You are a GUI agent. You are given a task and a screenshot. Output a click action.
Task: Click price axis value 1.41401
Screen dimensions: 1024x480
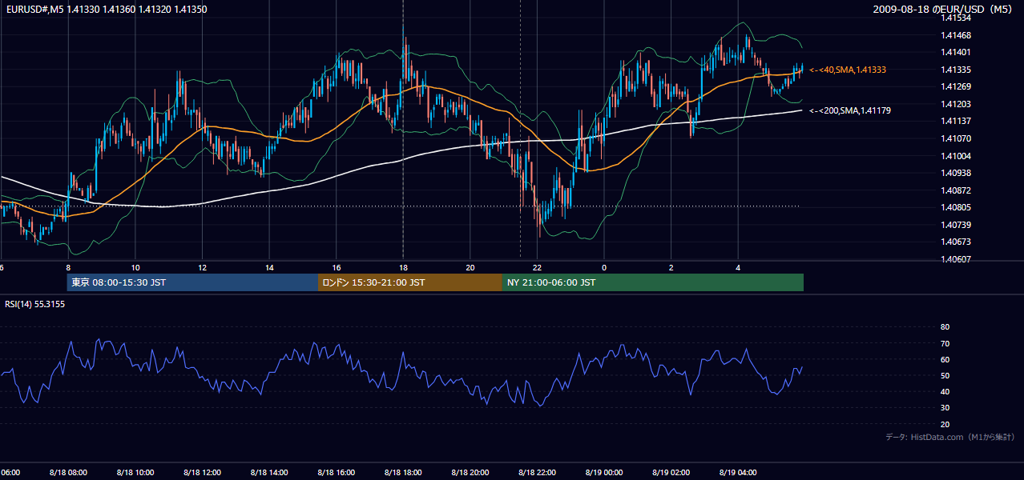point(955,52)
